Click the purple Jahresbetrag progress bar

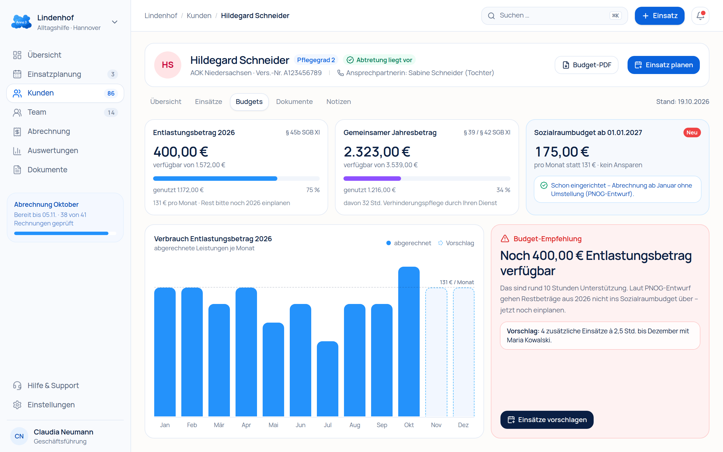click(x=427, y=179)
